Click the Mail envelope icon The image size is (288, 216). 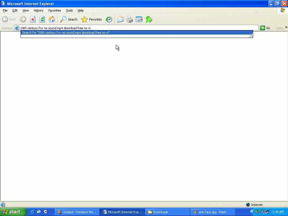120,19
